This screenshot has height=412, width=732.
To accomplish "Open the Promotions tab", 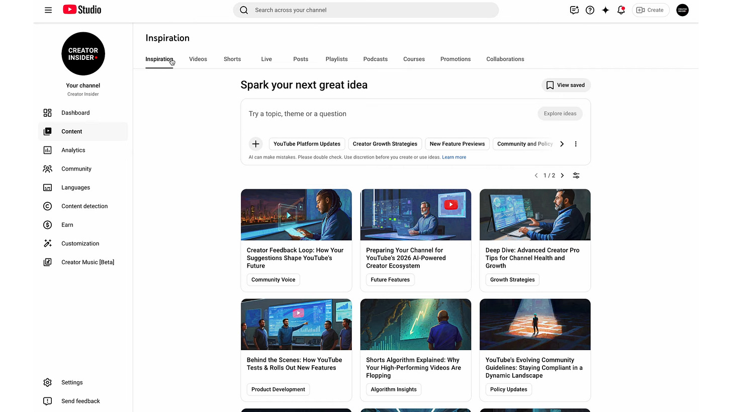I will pyautogui.click(x=455, y=59).
